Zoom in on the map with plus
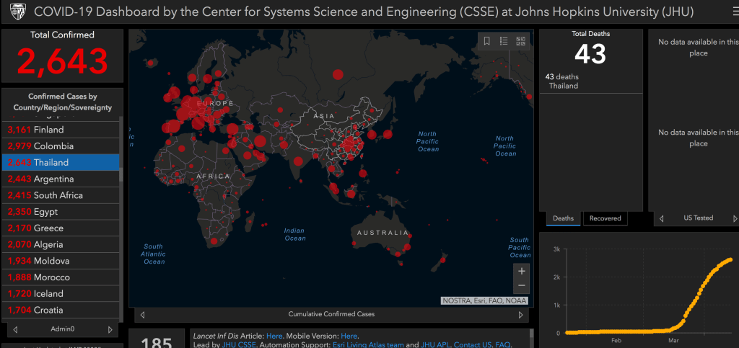739x348 pixels. click(x=521, y=272)
